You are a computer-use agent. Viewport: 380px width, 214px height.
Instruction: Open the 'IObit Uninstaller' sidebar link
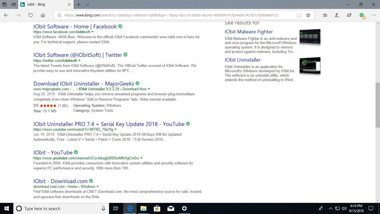[243, 60]
